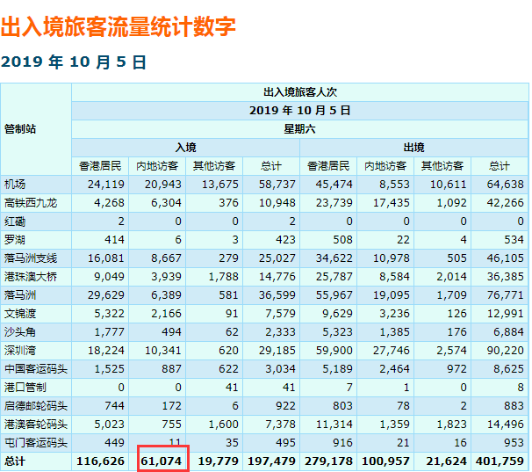
Task: Click the value 25,027 in 落马洲支线 row
Action: pyautogui.click(x=277, y=258)
